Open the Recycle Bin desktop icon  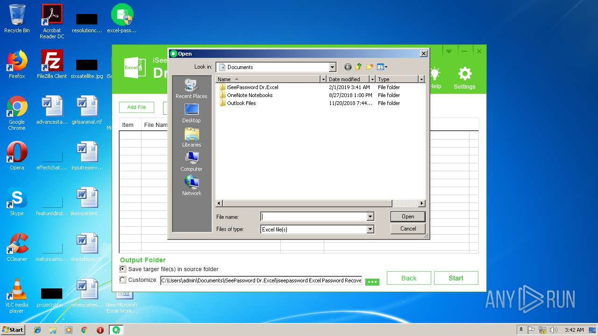(17, 19)
